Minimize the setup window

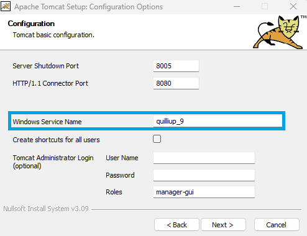point(237,7)
